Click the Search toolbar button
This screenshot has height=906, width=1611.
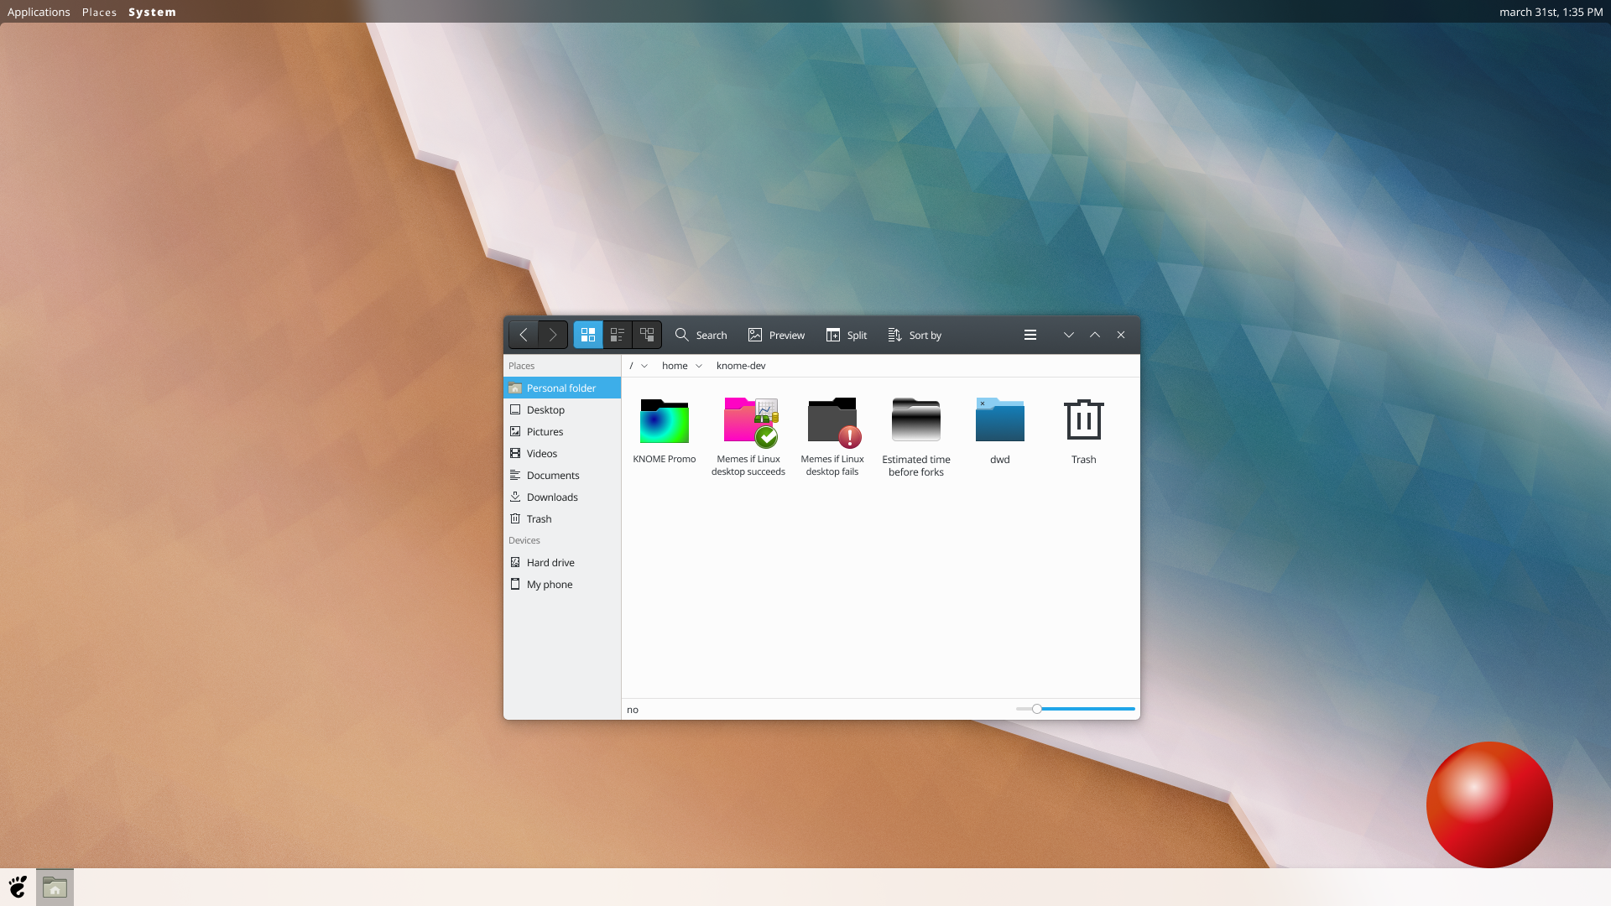coord(701,335)
